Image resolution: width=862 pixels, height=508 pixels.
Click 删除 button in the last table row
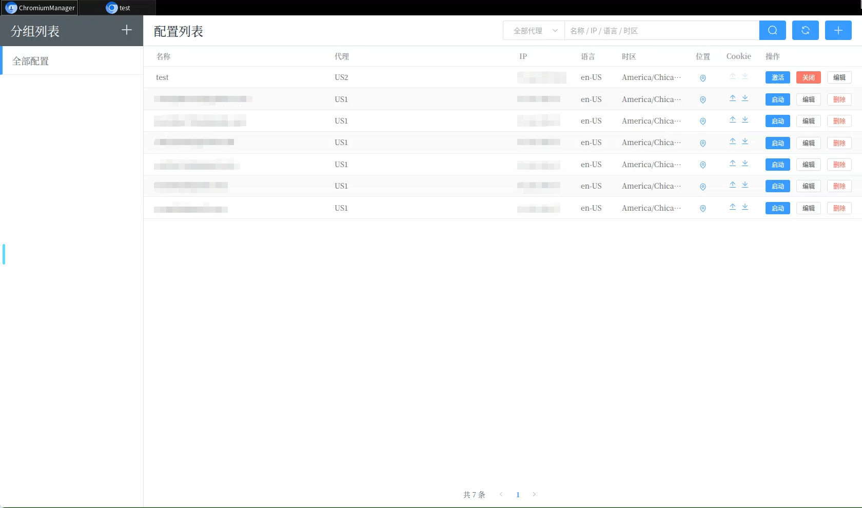click(839, 208)
